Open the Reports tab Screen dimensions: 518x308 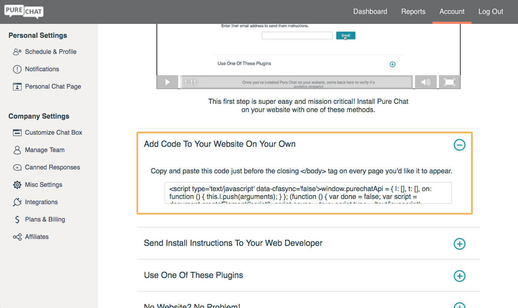(x=413, y=12)
